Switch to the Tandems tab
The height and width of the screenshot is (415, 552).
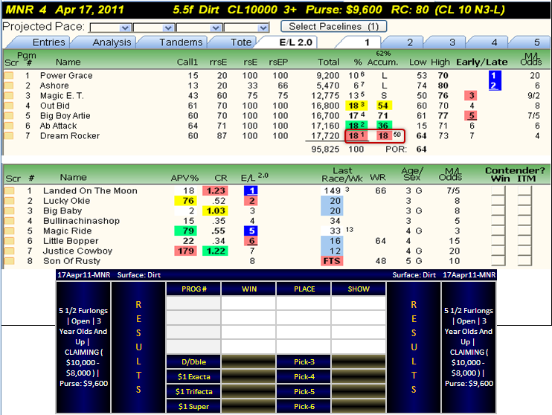[181, 42]
